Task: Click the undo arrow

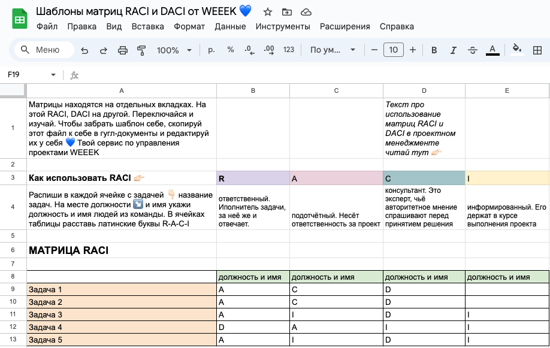Action: pyautogui.click(x=84, y=50)
